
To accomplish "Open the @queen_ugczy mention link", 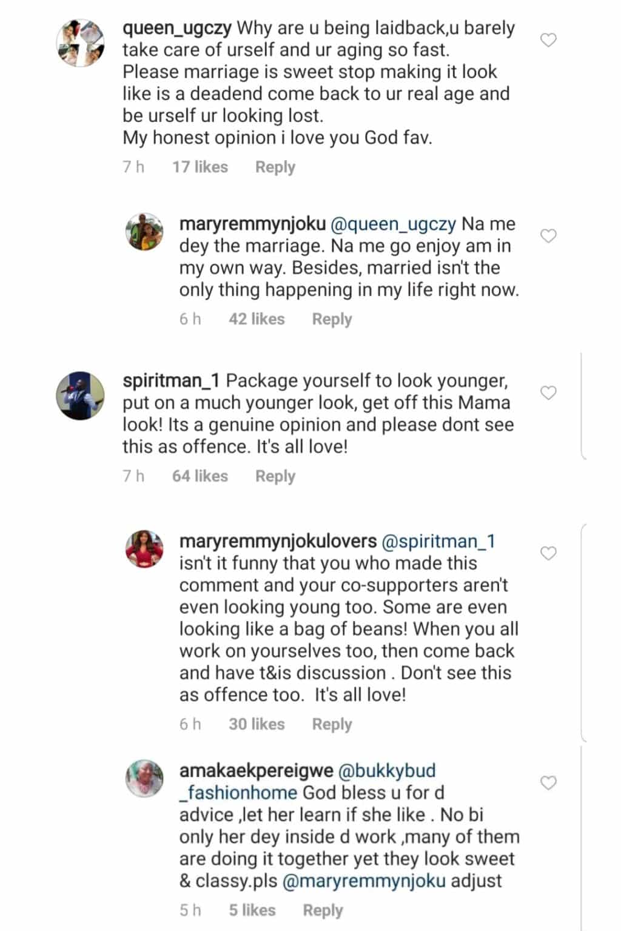I will 393,224.
